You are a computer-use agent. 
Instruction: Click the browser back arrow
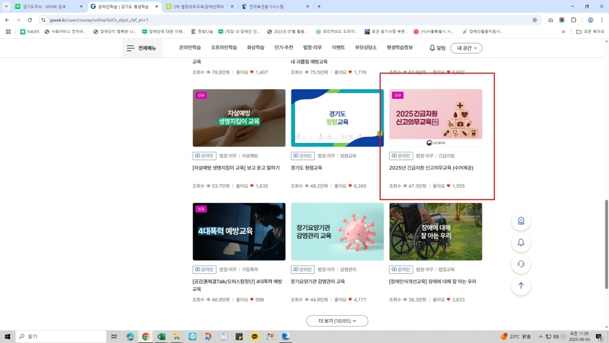[x=7, y=20]
